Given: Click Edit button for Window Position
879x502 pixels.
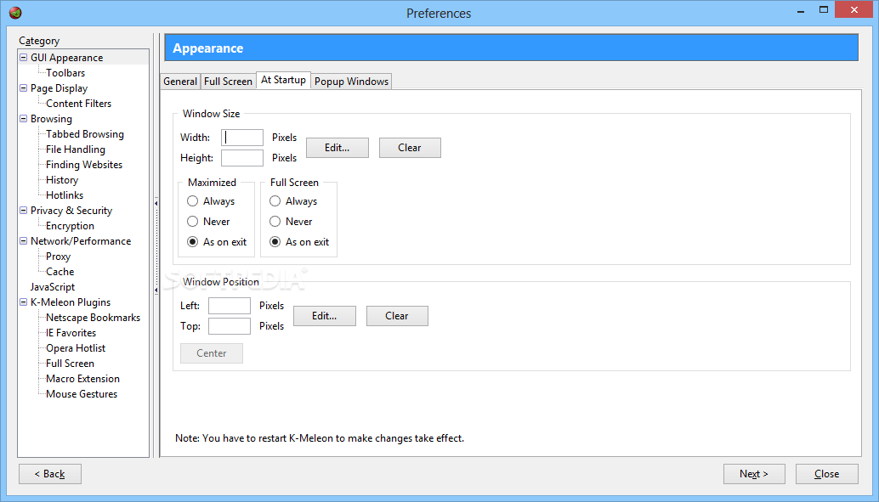Looking at the screenshot, I should 325,316.
